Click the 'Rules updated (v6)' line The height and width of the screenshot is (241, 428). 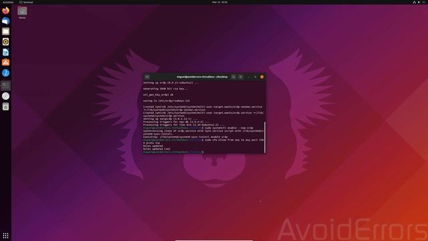[x=156, y=149]
